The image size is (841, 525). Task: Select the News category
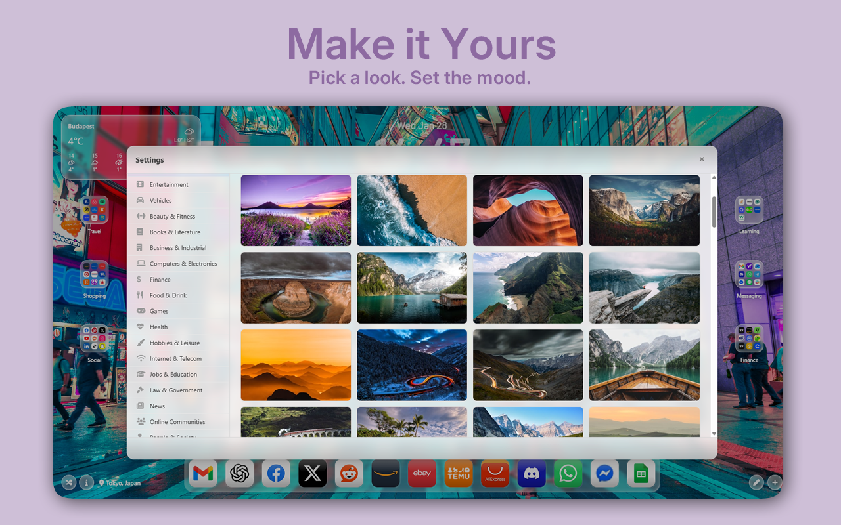(179, 406)
